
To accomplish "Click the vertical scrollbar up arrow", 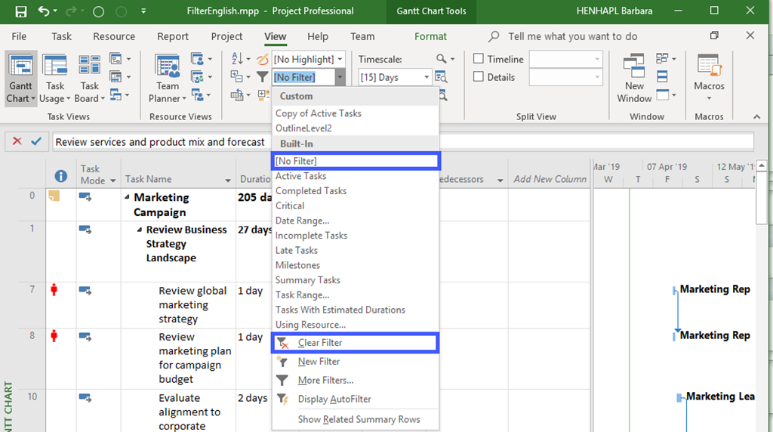I will point(762,165).
